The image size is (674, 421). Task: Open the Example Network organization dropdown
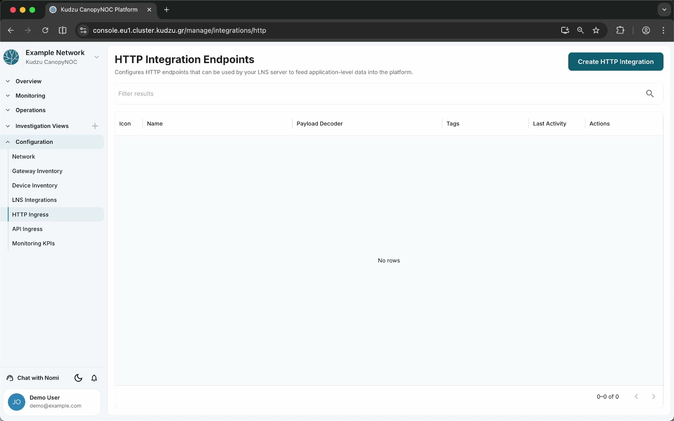[x=97, y=57]
